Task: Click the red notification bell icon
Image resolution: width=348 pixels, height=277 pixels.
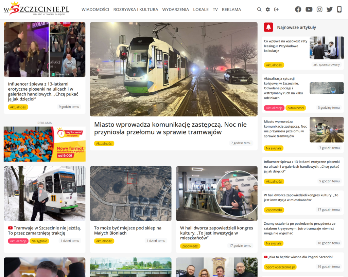Action: pyautogui.click(x=268, y=27)
